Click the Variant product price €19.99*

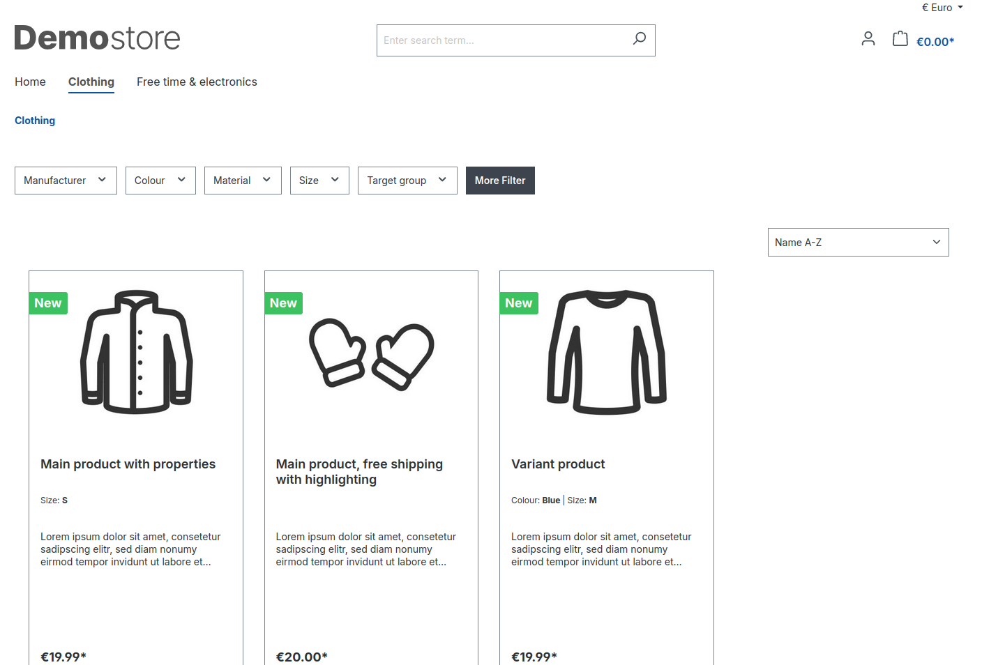534,657
